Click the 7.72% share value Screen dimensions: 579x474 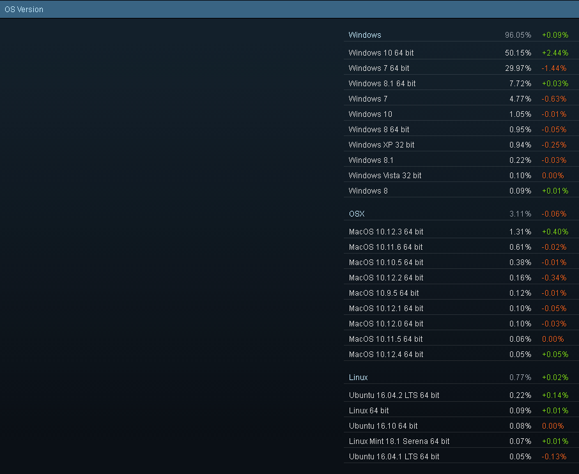click(x=520, y=84)
